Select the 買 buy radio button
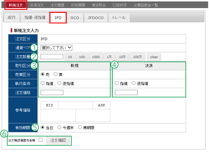 (55, 74)
